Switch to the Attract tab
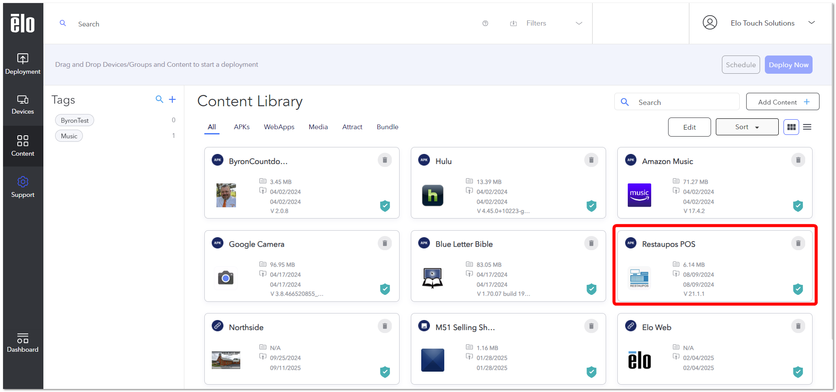 coord(352,127)
